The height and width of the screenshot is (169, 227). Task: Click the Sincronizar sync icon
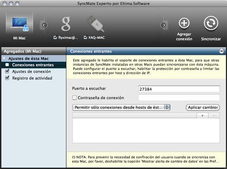(211, 23)
